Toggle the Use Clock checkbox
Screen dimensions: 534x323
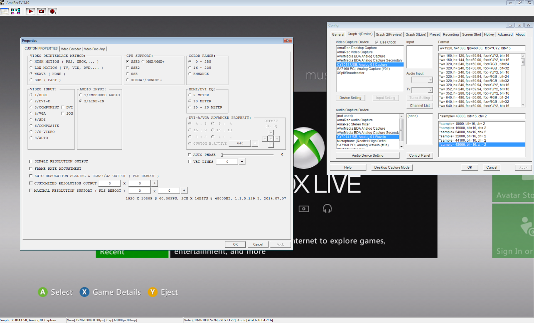(x=376, y=42)
